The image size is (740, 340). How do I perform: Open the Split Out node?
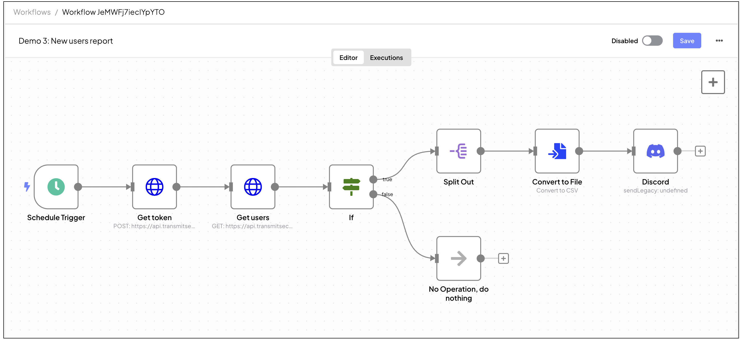point(458,151)
